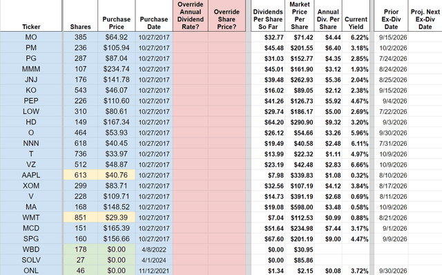Select current yield 0.32% for AAPL
The width and height of the screenshot is (442, 275).
[x=356, y=175]
